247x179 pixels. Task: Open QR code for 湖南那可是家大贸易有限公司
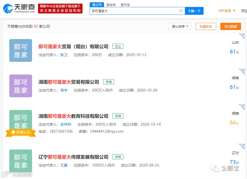(242, 72)
